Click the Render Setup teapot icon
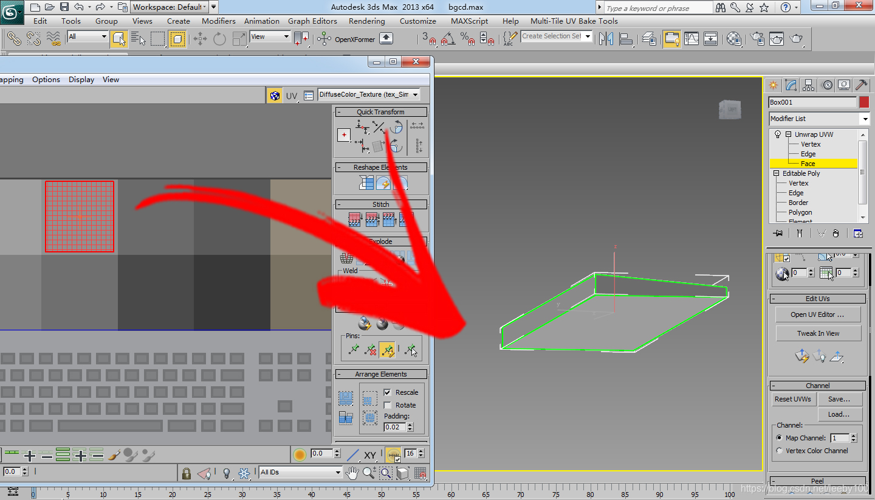875x500 pixels. pos(757,39)
